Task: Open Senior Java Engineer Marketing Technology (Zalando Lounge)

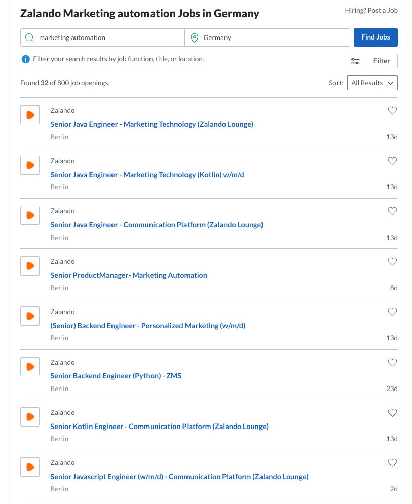Action: pyautogui.click(x=152, y=124)
